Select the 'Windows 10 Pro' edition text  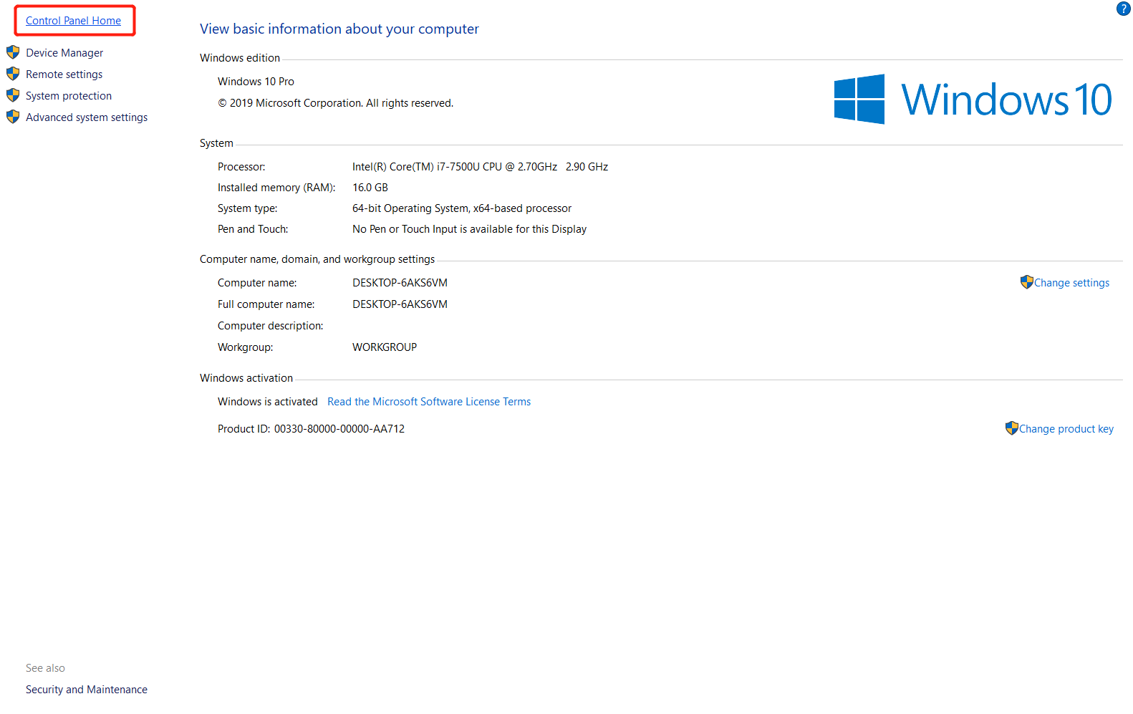coord(256,82)
